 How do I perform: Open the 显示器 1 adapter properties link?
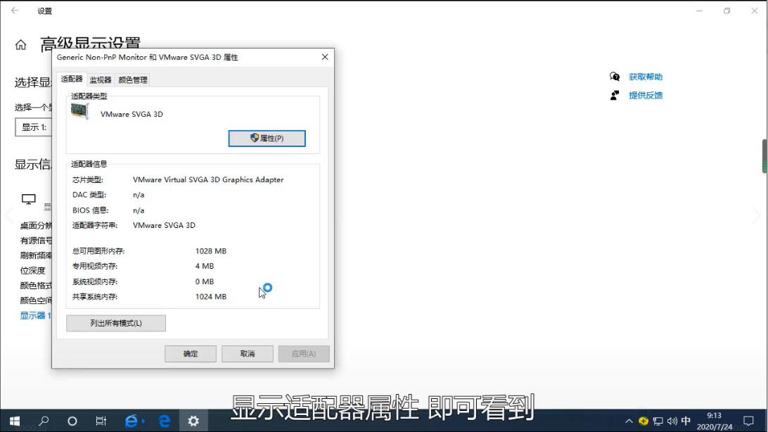[x=35, y=315]
